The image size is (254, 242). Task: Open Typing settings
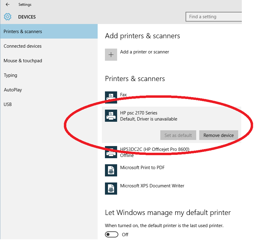coord(49,75)
